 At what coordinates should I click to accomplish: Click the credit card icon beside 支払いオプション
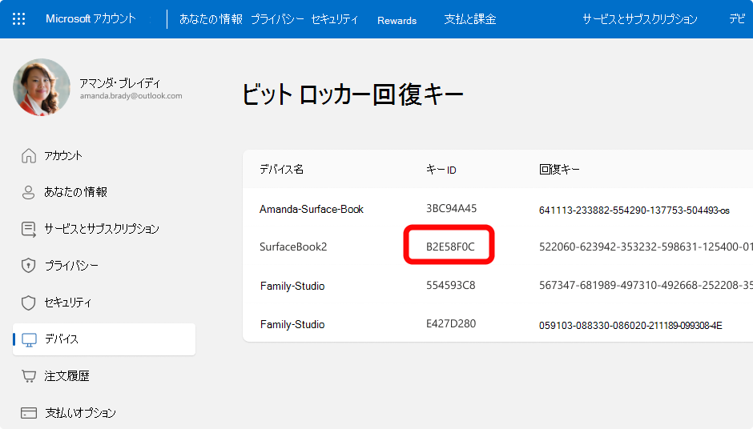28,413
